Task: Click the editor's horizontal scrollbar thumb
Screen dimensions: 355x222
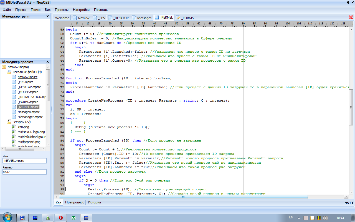Action: tap(183, 197)
